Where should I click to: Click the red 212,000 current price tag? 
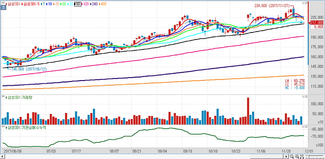pos(316,23)
